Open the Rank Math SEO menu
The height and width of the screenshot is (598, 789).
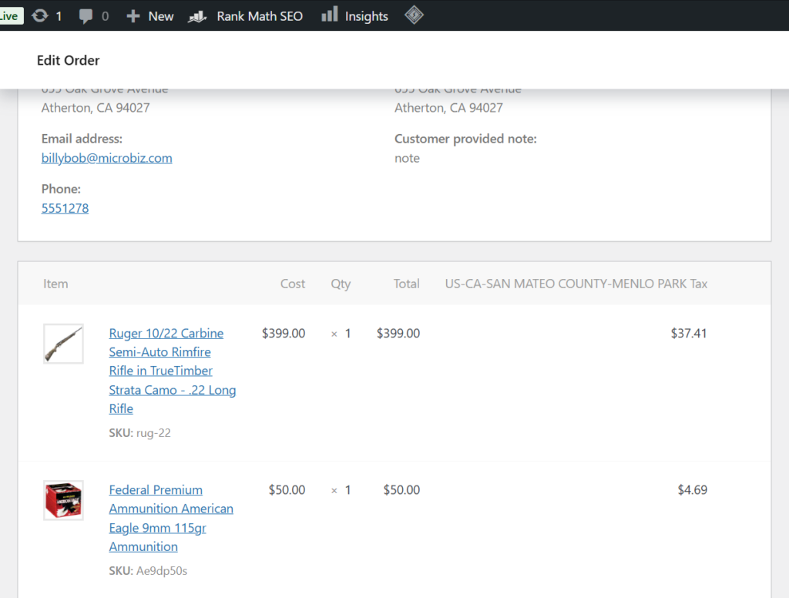click(x=260, y=16)
